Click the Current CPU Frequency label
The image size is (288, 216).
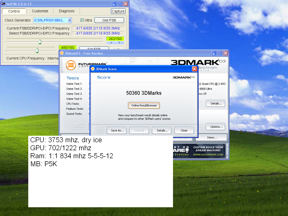pos(32,58)
